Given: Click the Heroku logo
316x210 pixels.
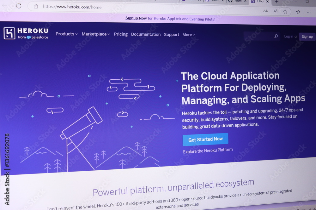Looking at the screenshot, I should tap(26, 33).
